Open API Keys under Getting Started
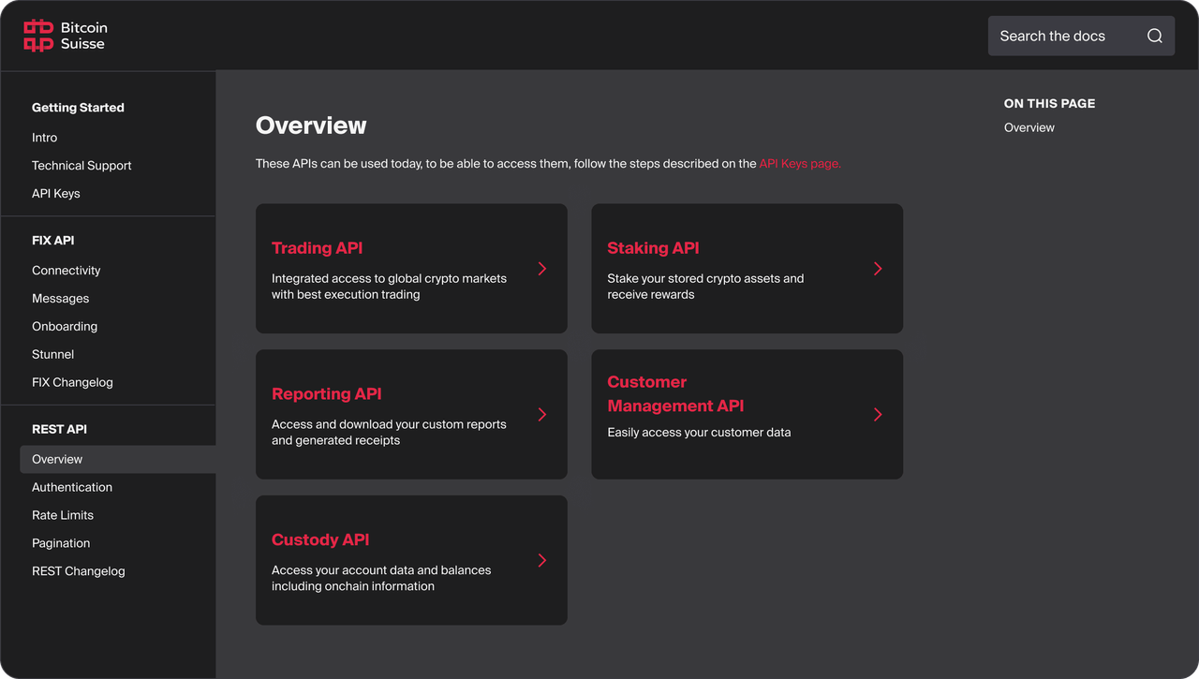The height and width of the screenshot is (679, 1199). (55, 193)
